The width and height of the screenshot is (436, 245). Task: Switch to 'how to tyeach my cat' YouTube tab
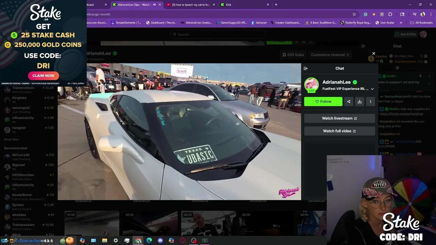click(190, 5)
